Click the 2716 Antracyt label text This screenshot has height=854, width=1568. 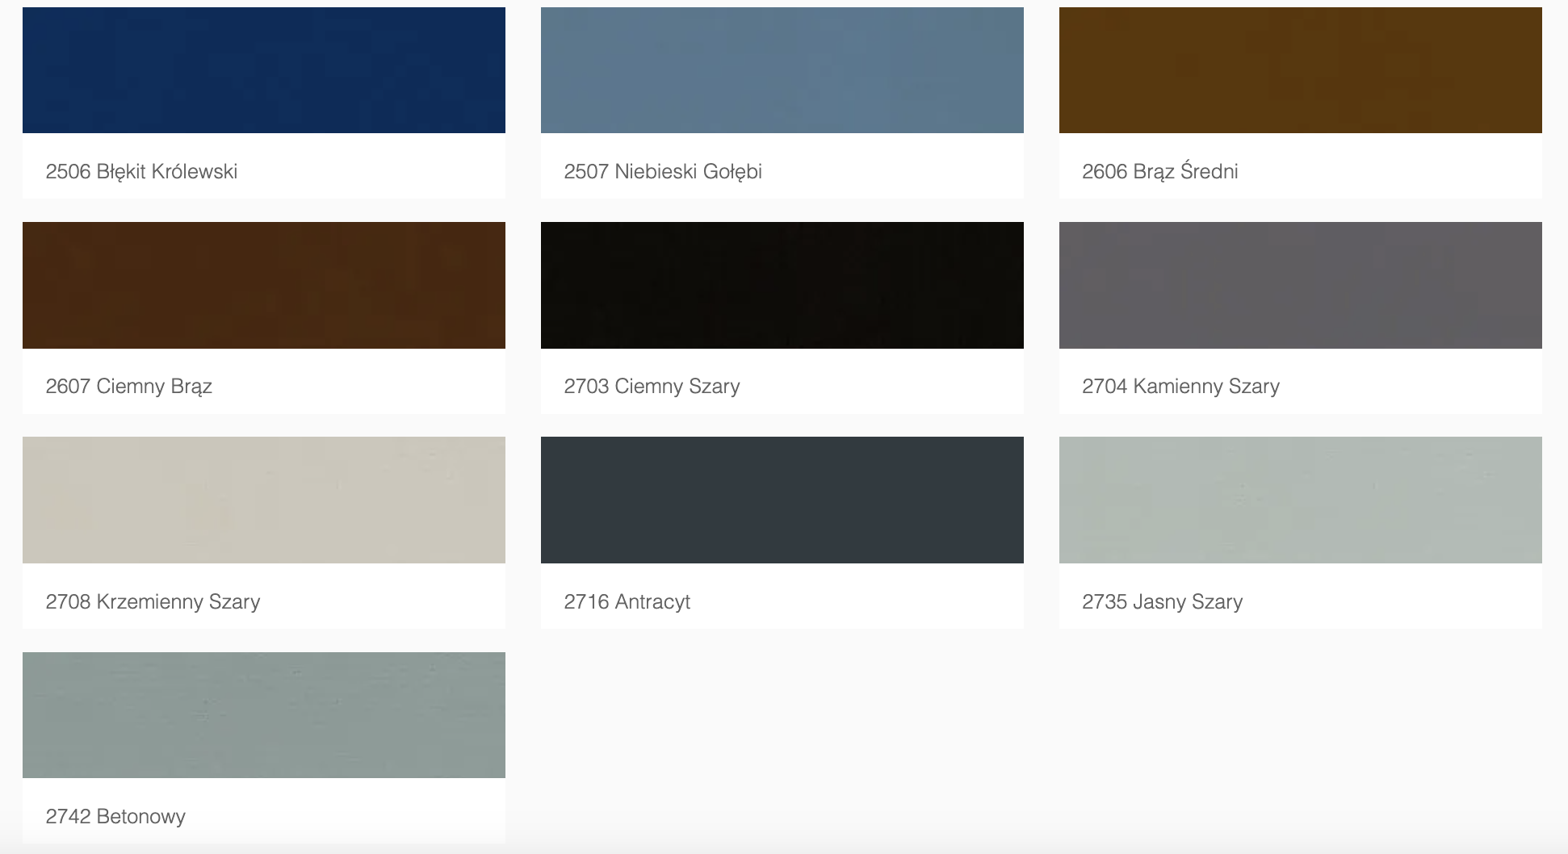(627, 601)
